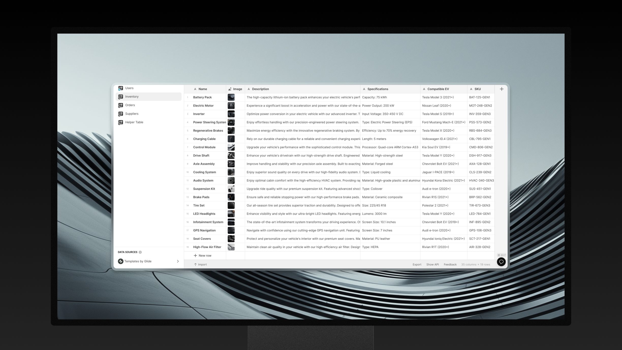
Task: Select the Inventory table in sidebar
Action: click(132, 97)
